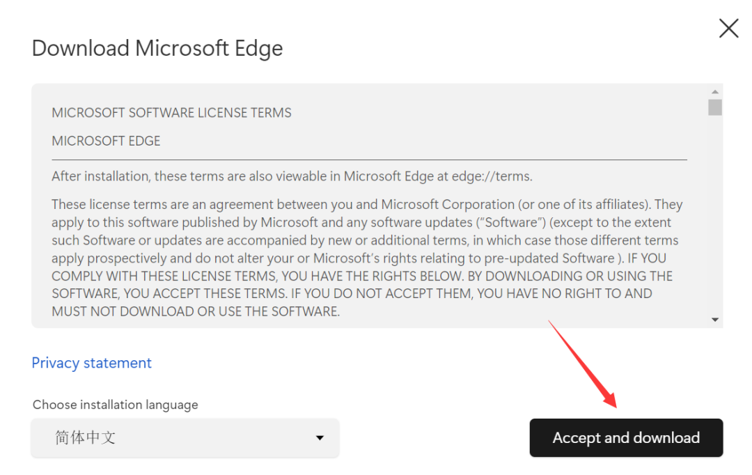Click the "MICROSOFT EDGE" line in license

[x=106, y=141]
